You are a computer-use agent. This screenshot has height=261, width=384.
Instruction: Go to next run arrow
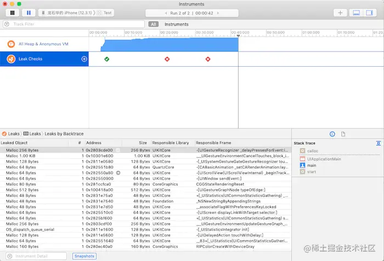tap(218, 13)
